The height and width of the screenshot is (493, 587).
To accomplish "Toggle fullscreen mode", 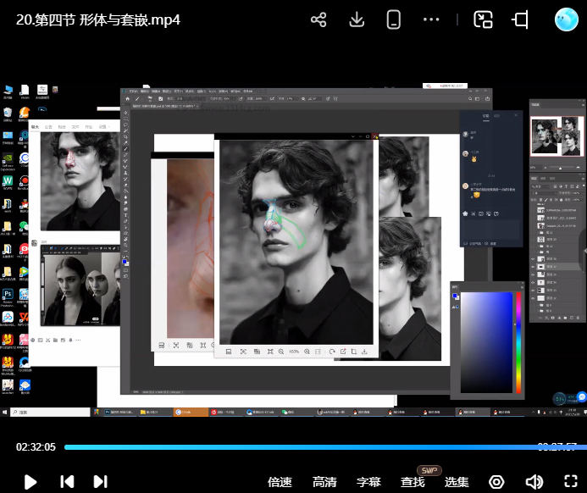I will [570, 482].
